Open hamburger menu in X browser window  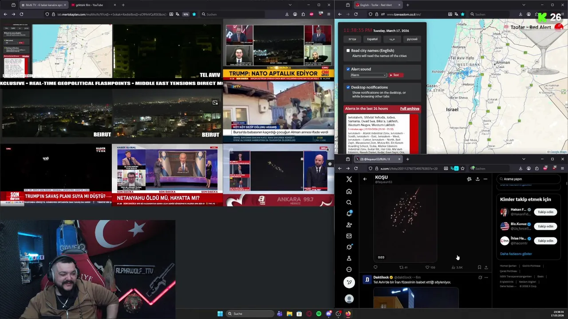click(x=563, y=168)
